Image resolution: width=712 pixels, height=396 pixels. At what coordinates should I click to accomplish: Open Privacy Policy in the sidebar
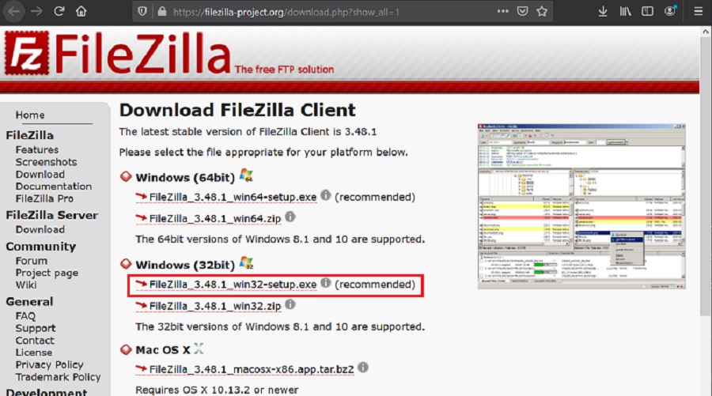point(50,364)
